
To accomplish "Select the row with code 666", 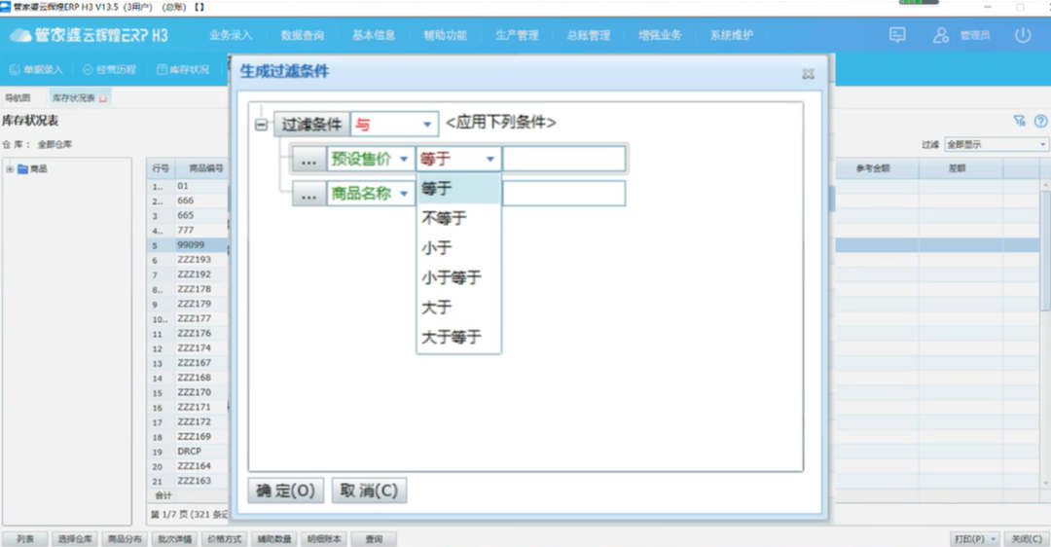I will pyautogui.click(x=186, y=201).
